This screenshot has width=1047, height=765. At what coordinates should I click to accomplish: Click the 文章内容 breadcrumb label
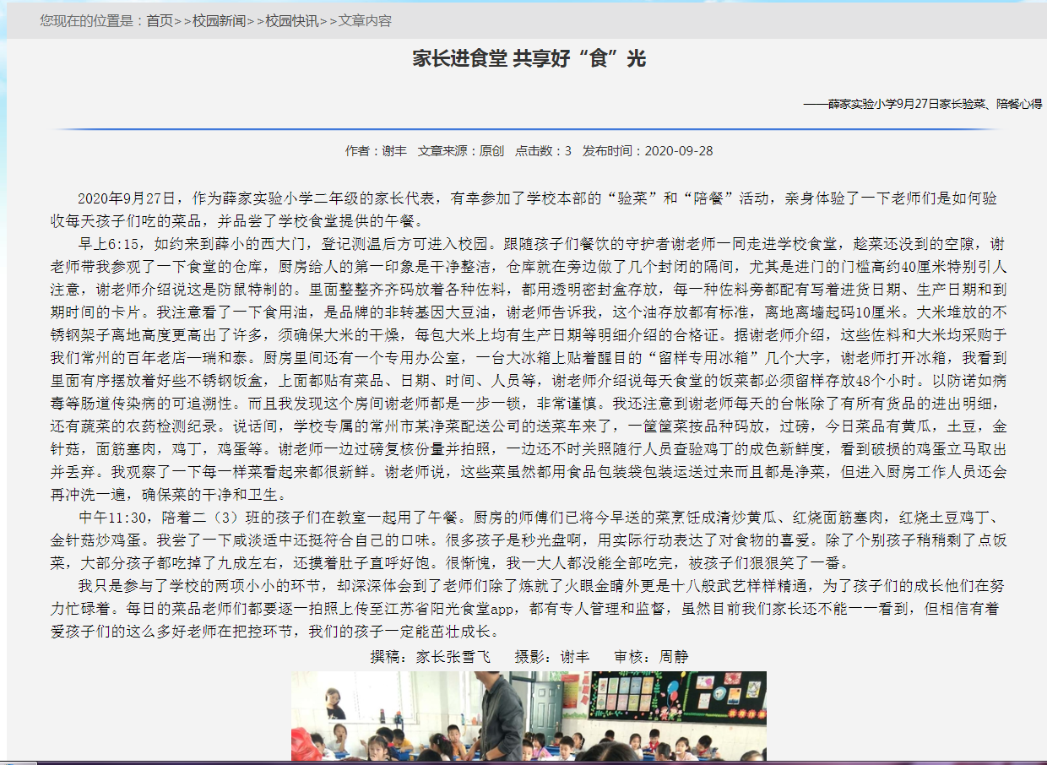click(x=365, y=21)
